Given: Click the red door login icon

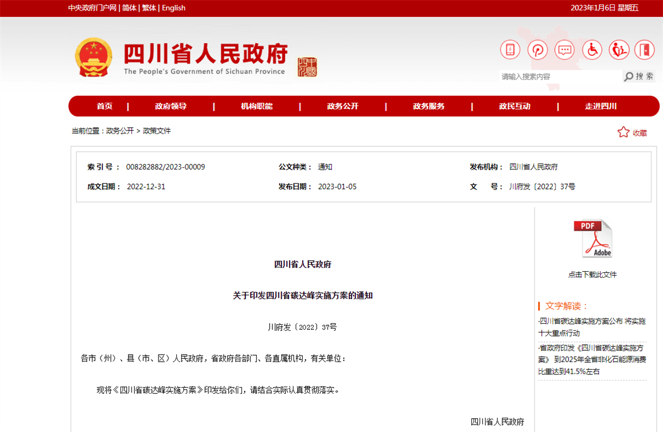Looking at the screenshot, I should [x=644, y=50].
